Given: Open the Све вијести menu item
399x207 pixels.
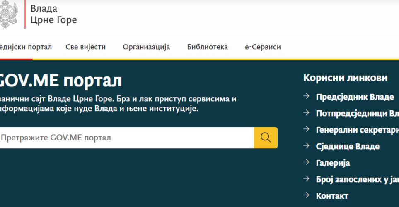Looking at the screenshot, I should tap(85, 47).
